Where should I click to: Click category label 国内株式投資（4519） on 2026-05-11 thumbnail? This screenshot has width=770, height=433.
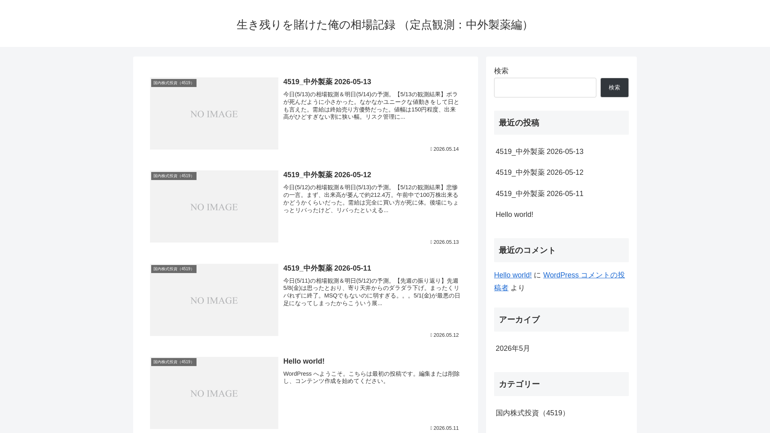pos(174,269)
